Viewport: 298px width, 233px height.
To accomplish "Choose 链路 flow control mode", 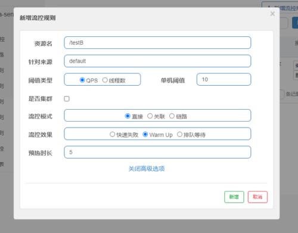I will pyautogui.click(x=172, y=116).
